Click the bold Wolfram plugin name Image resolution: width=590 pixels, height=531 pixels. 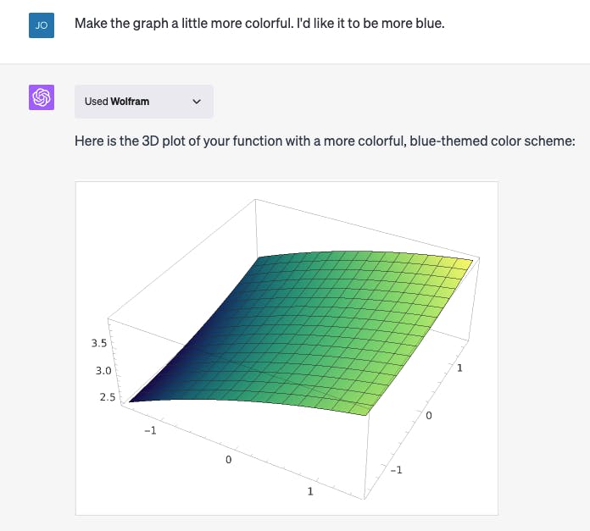coord(130,102)
